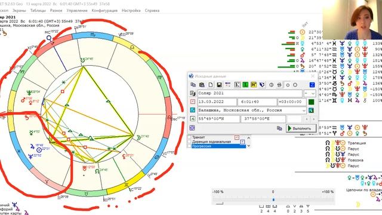Click the purple icon at dialog bottom left
Viewport: 382px width, 215px height.
coord(192,128)
